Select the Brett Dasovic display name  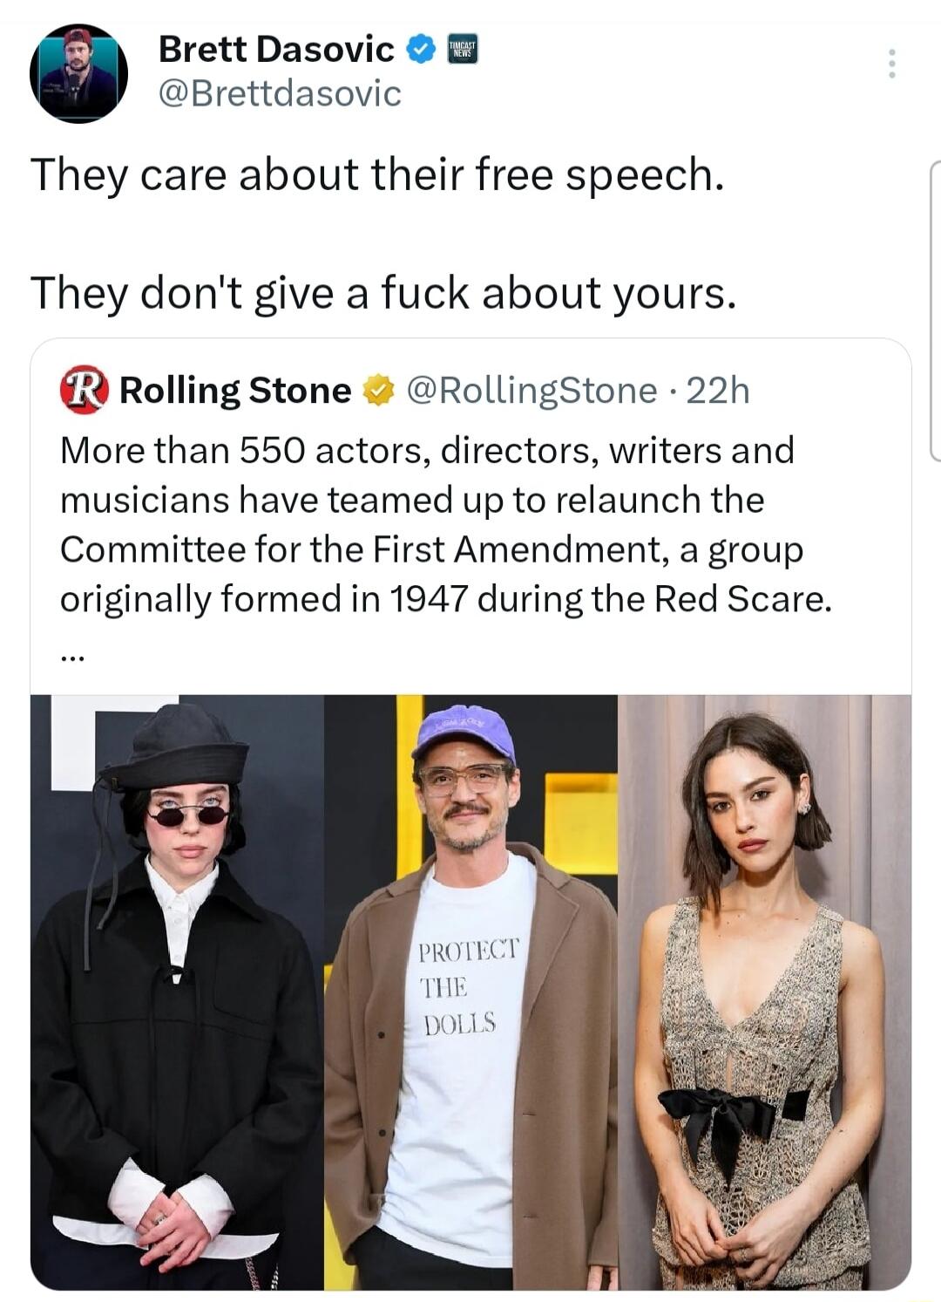pos(275,50)
